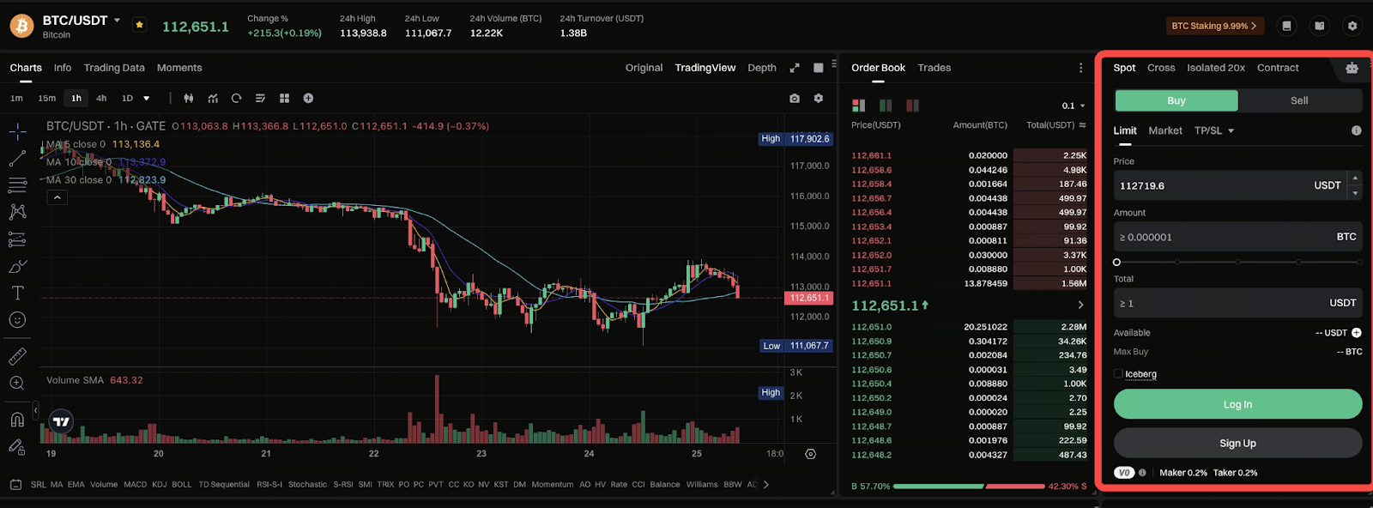Image resolution: width=1373 pixels, height=508 pixels.
Task: Click the square layout icon beside fullscreen
Action: [x=819, y=68]
